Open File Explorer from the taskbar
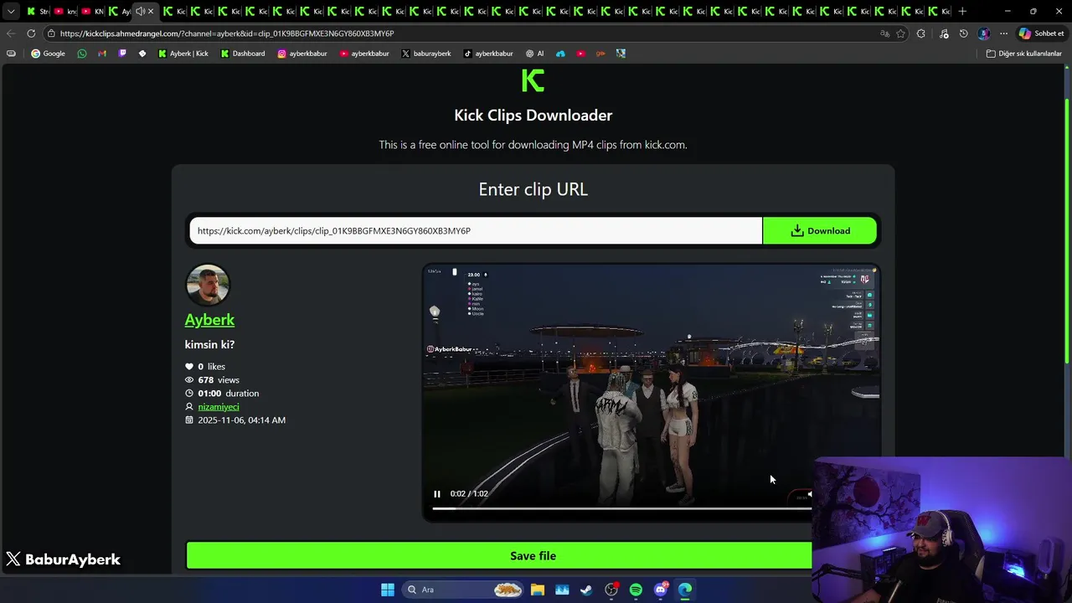The height and width of the screenshot is (603, 1072). 538,590
